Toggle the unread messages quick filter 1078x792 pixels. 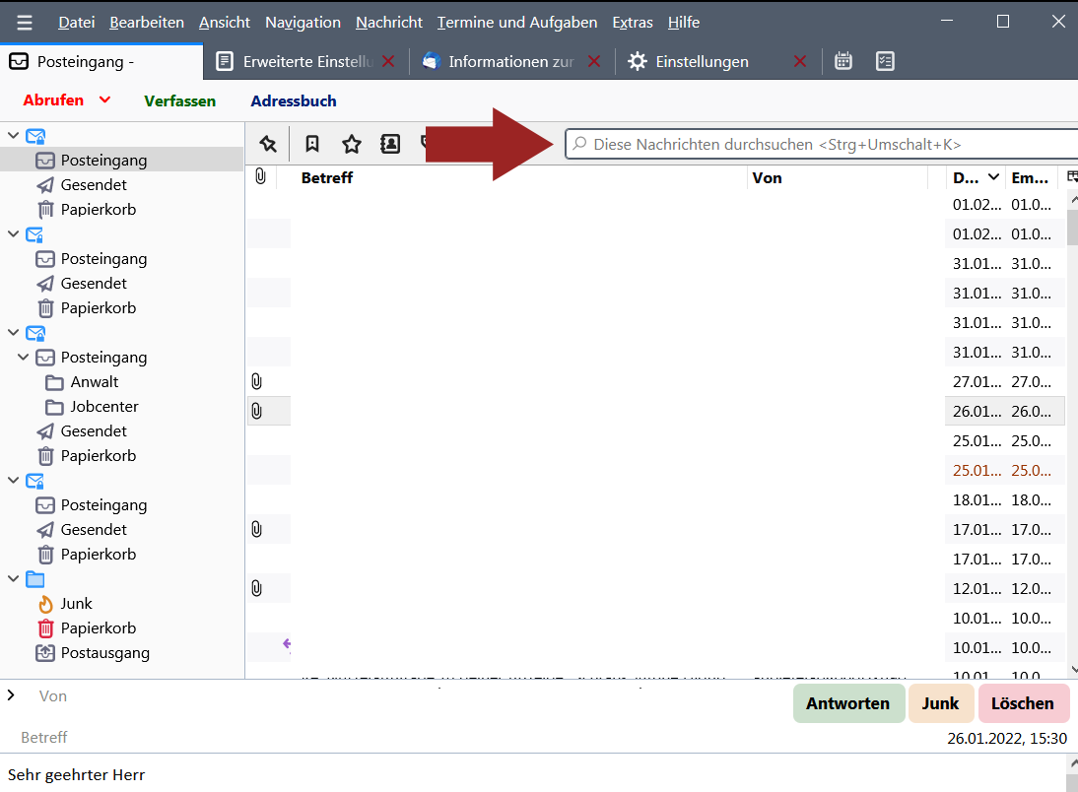[x=312, y=144]
